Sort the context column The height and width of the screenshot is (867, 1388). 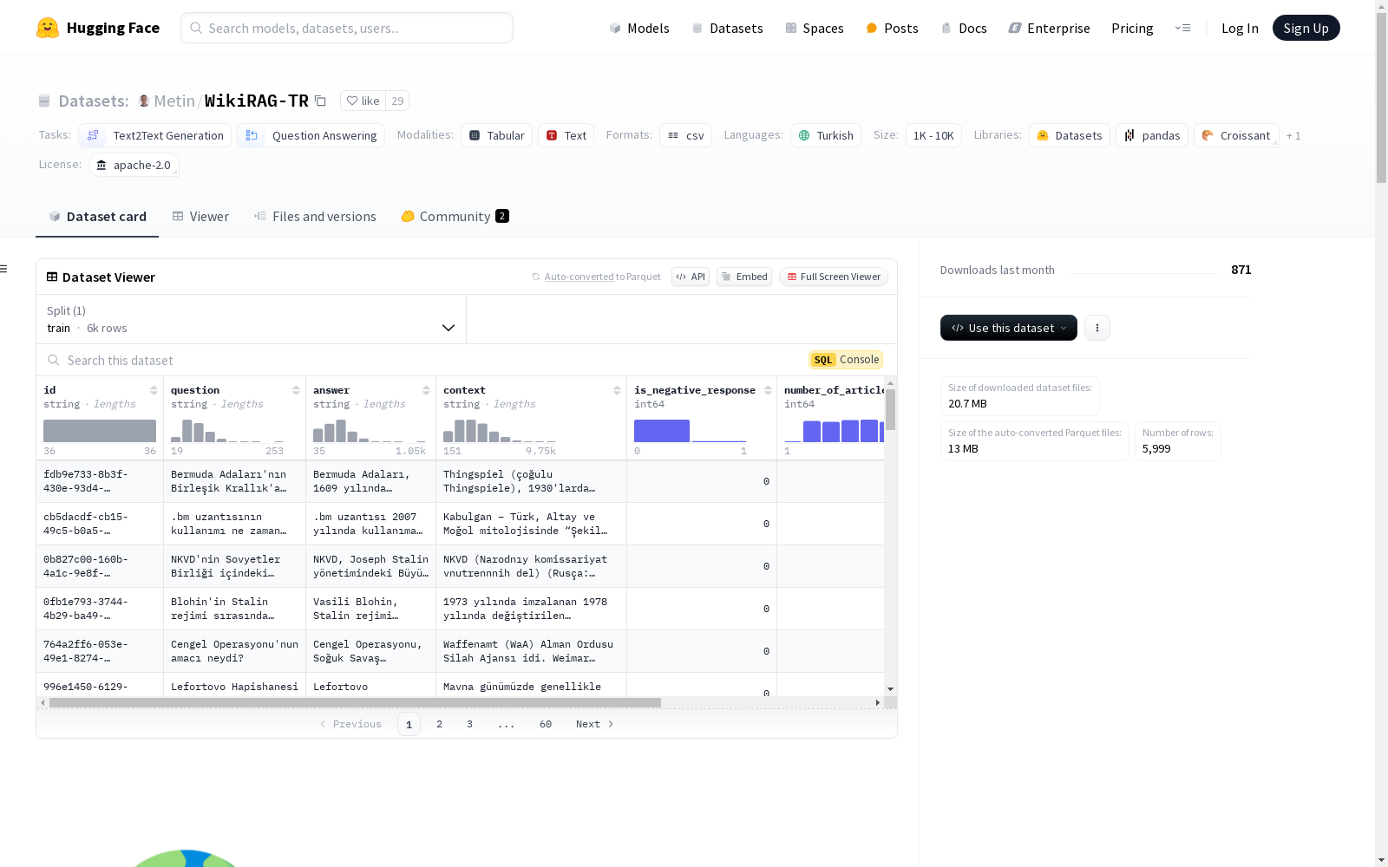point(617,390)
